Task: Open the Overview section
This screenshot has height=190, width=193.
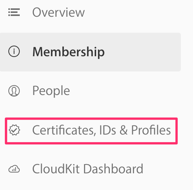Action: click(59, 12)
